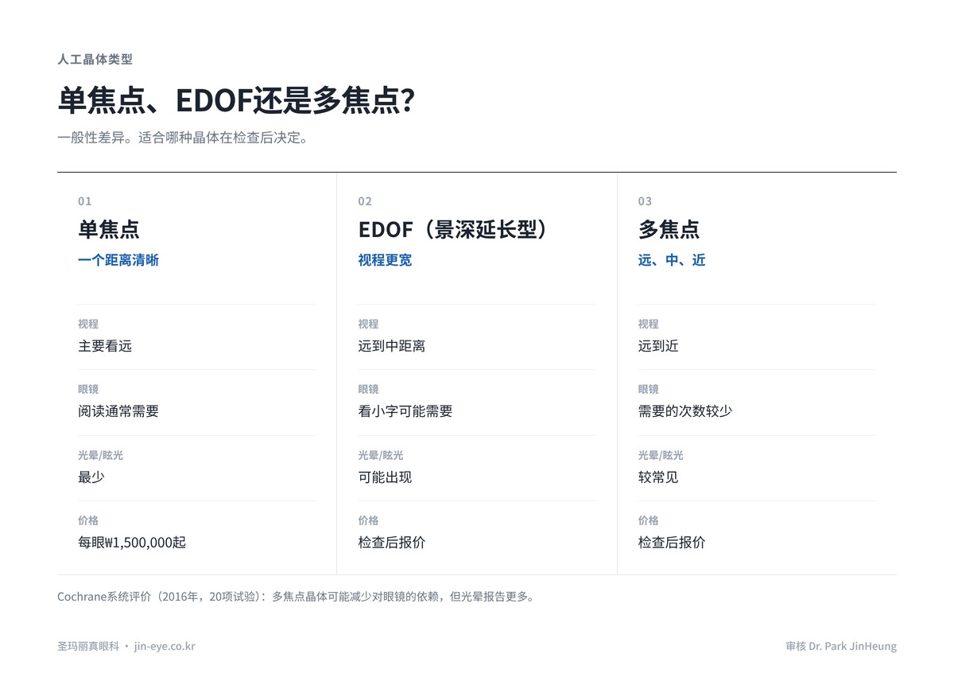Click the value 远到中距离

click(392, 346)
